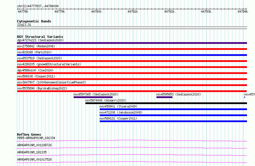Click the 44780k ruler tick label
The image size is (255, 166).
96,11
